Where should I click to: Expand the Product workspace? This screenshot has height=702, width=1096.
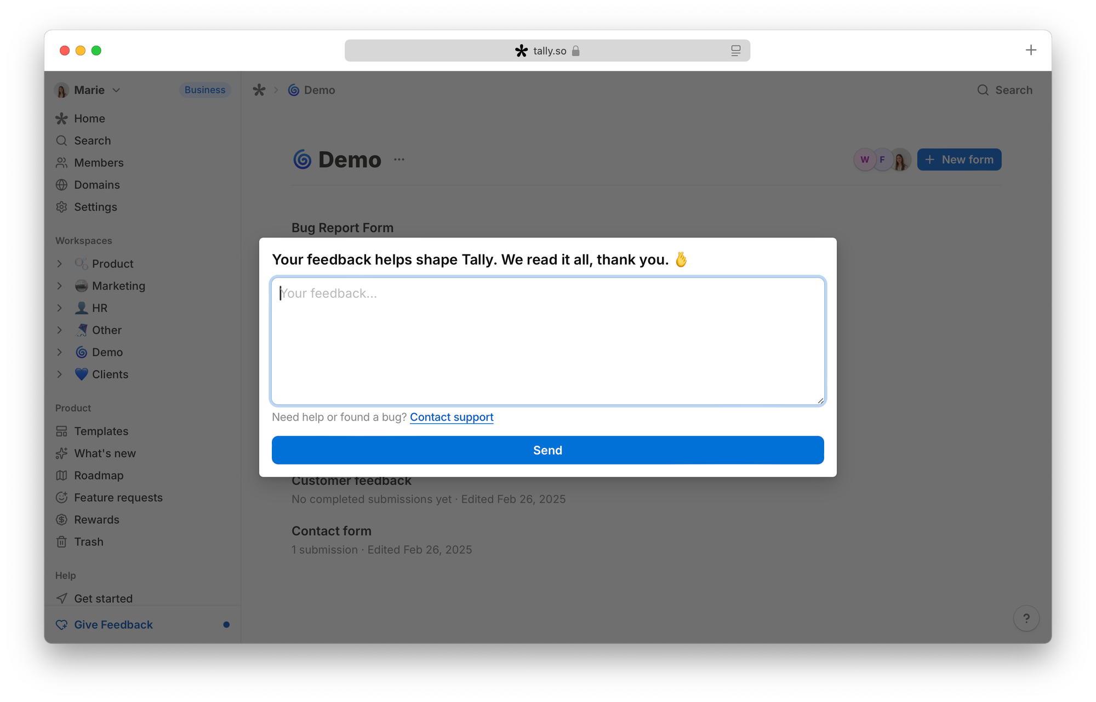(60, 264)
